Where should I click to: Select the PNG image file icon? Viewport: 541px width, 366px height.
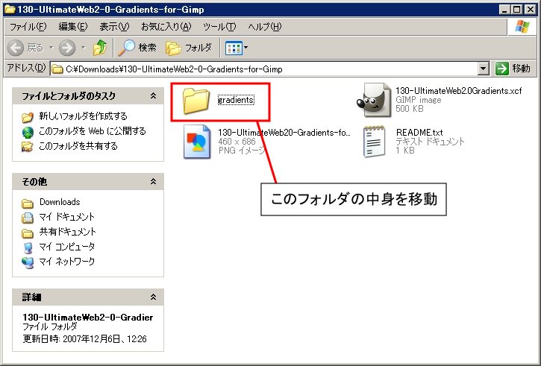(197, 142)
